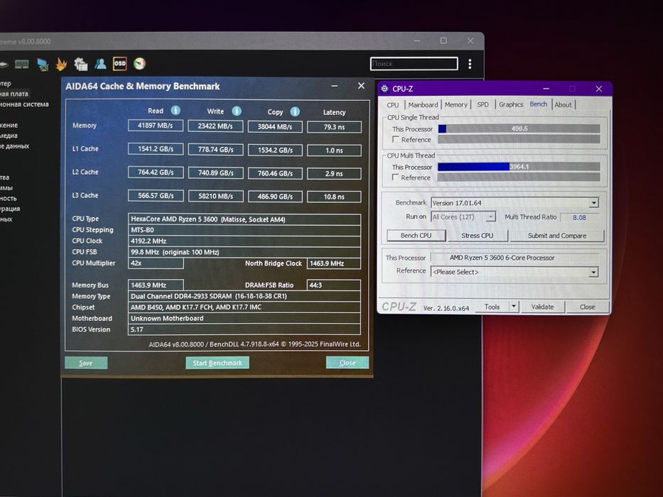Expand the Tools dropdown arrow in CPU-Z
663x497 pixels.
(x=513, y=307)
